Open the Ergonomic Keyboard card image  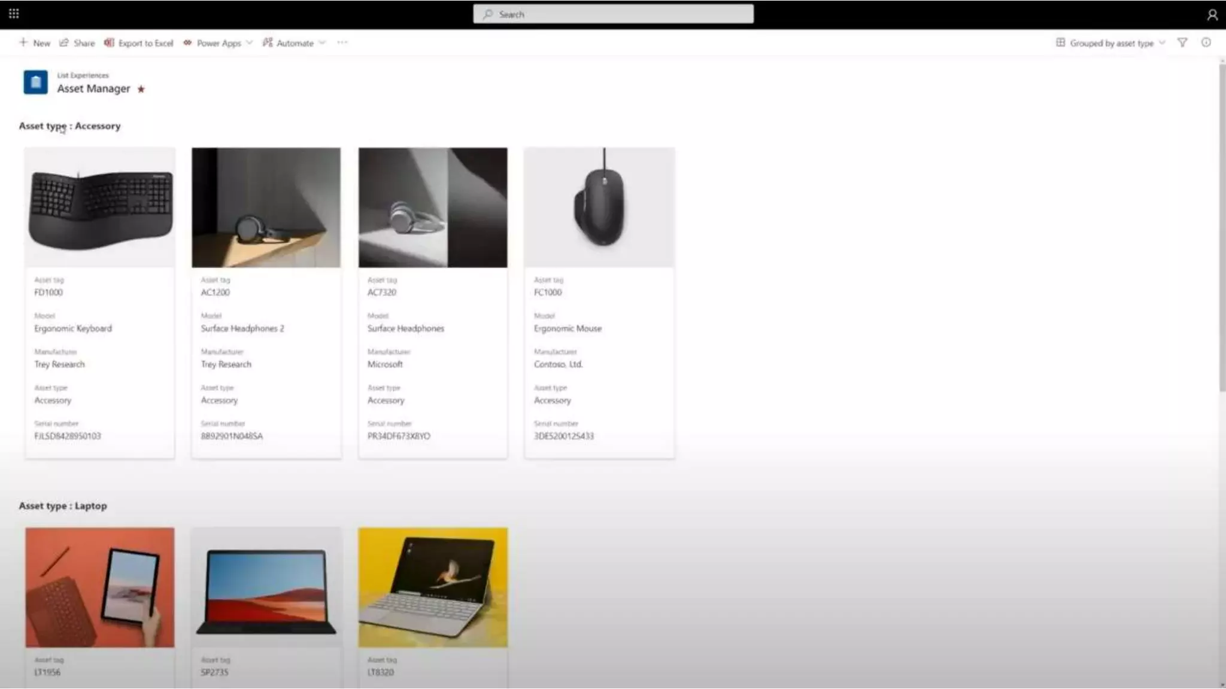point(100,208)
